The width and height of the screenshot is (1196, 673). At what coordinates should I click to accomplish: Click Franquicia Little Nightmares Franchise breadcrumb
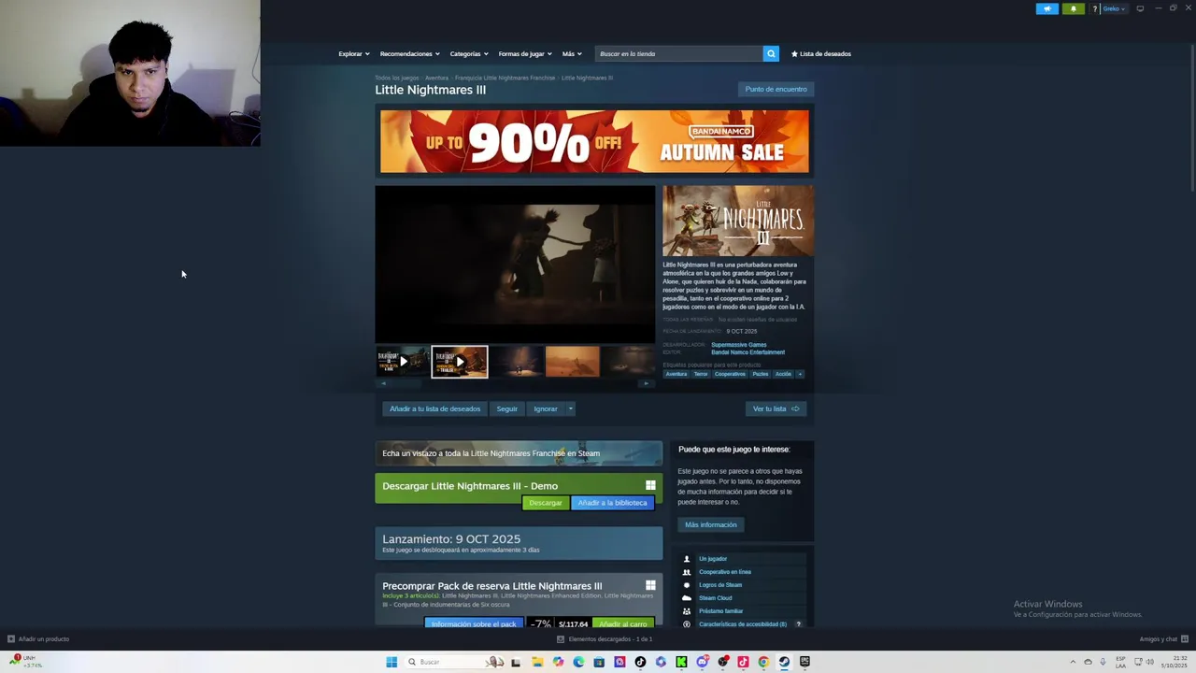[x=505, y=78]
